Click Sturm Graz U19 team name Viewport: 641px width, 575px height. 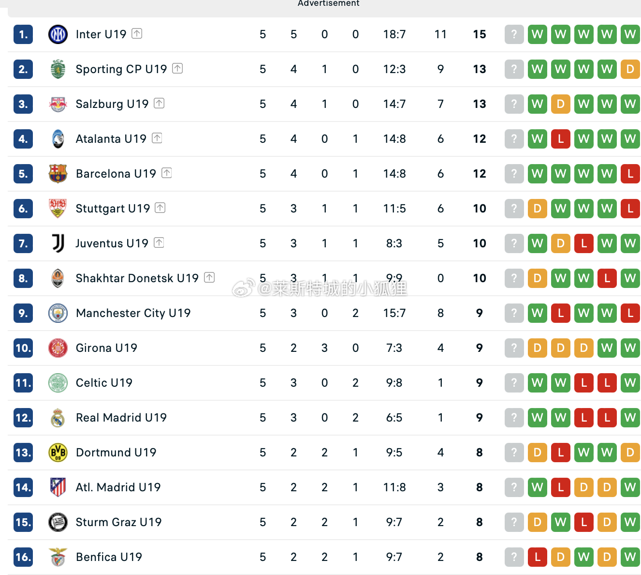click(118, 522)
